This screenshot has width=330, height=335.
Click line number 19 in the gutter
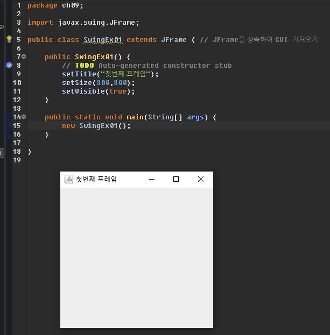[17, 160]
